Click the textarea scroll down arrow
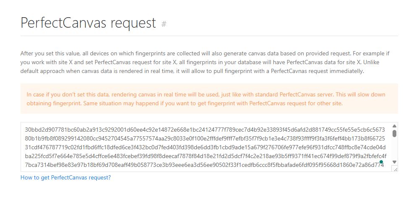 point(394,162)
